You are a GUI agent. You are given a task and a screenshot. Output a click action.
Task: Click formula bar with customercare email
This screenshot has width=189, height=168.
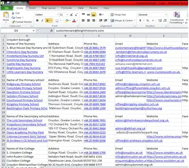pos(121,31)
